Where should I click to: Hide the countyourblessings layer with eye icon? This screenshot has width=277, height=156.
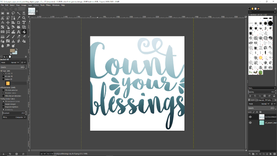(x=250, y=117)
